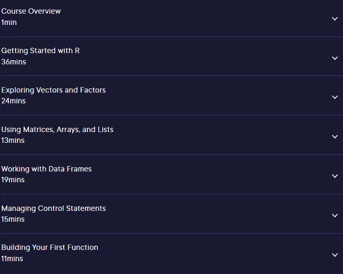The height and width of the screenshot is (274, 343).
Task: Select Using Matrices, Arrays, and Lists title
Action: tap(57, 130)
